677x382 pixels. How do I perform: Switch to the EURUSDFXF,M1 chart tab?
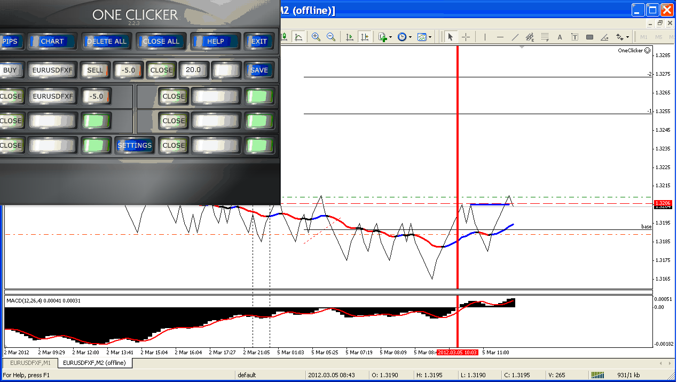pyautogui.click(x=29, y=363)
